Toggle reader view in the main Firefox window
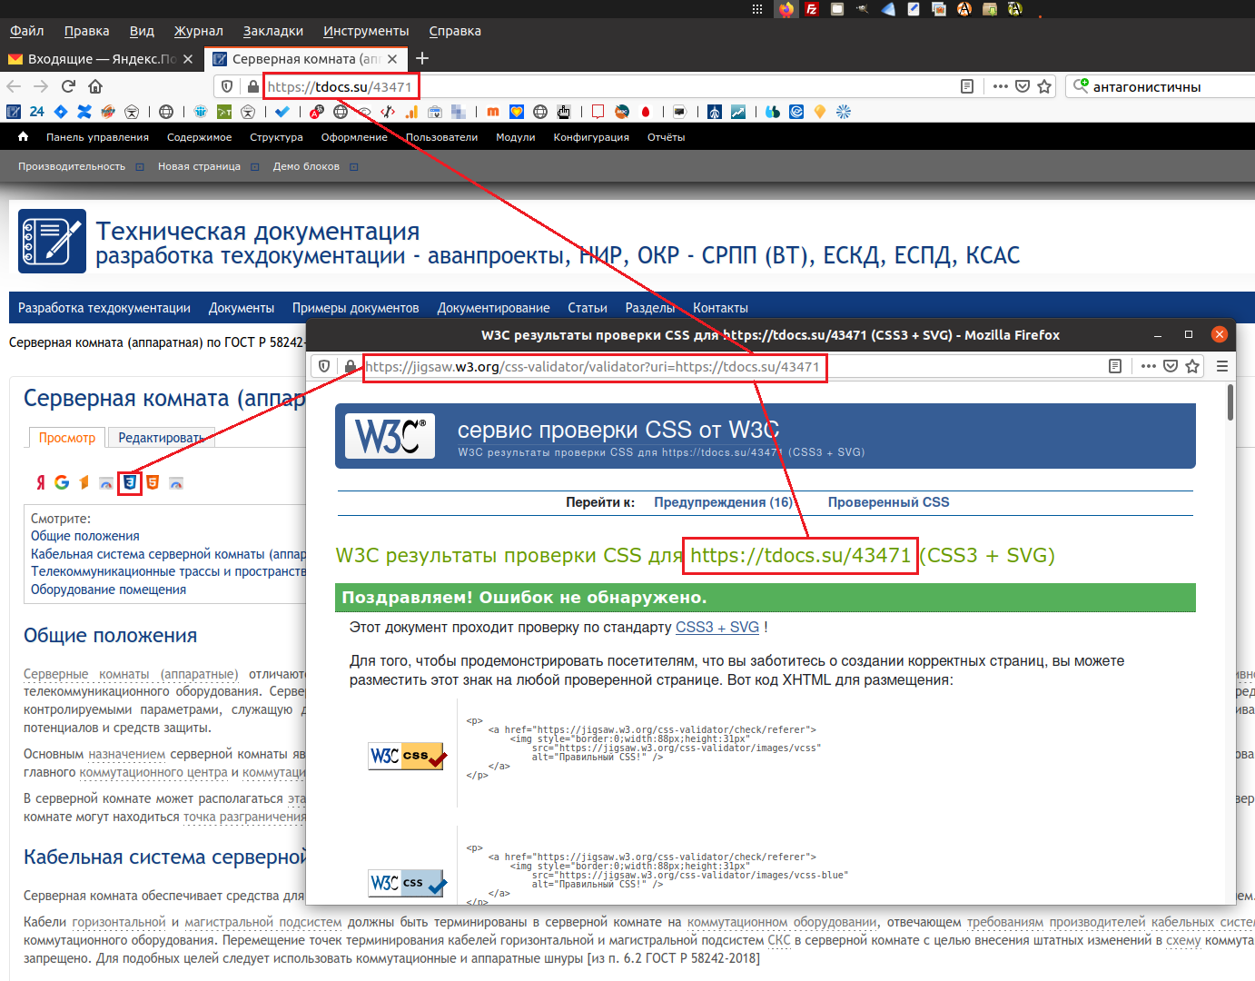Viewport: 1255px width, 981px height. [x=967, y=86]
